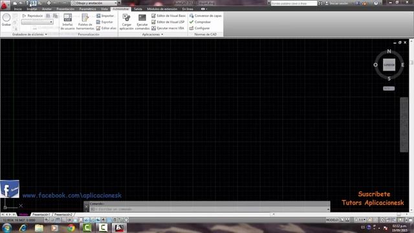The height and width of the screenshot is (233, 414).
Task: Switch to the Salida ribbon tab
Action: pyautogui.click(x=138, y=9)
